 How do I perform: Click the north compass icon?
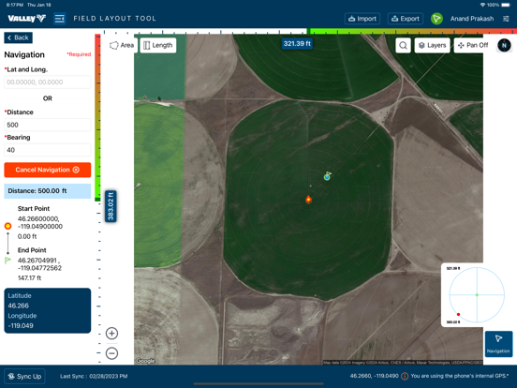point(504,45)
